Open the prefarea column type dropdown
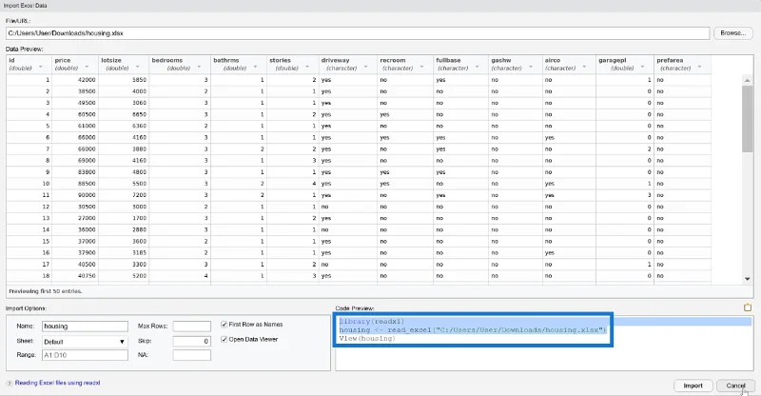The image size is (761, 396). tap(699, 67)
